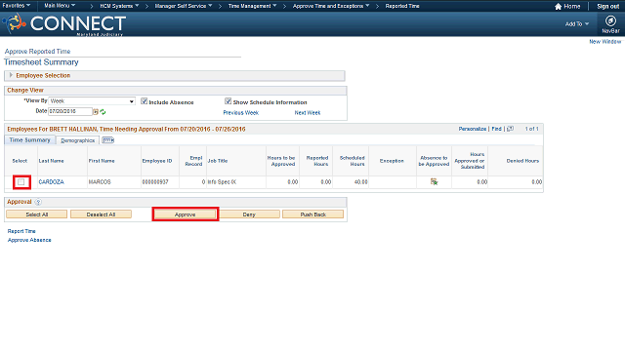Click the view all grid icon near Find
Image resolution: width=625 pixels, height=351 pixels.
(x=510, y=129)
